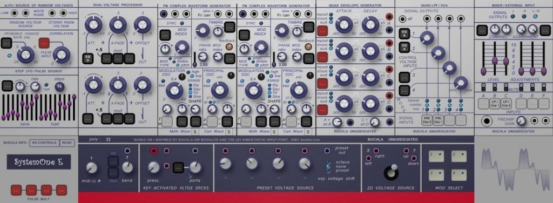Click the Attack knob for envelope A
The image size is (553, 203).
click(x=343, y=25)
